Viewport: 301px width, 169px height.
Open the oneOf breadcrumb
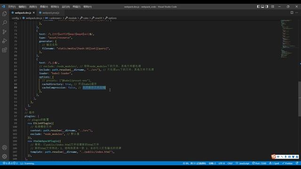pyautogui.click(x=98, y=18)
